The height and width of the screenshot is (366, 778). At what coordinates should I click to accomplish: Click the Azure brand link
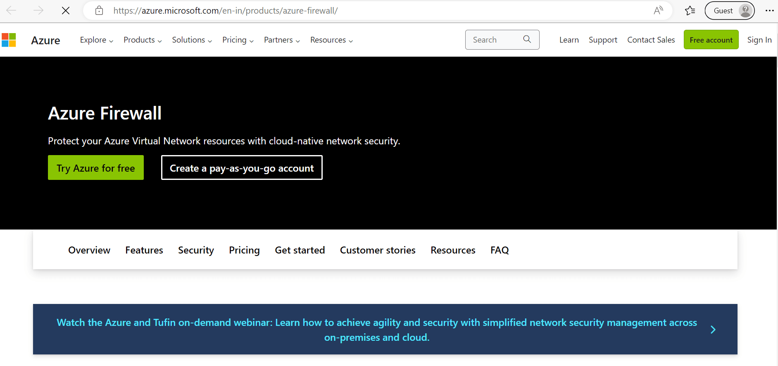[45, 40]
